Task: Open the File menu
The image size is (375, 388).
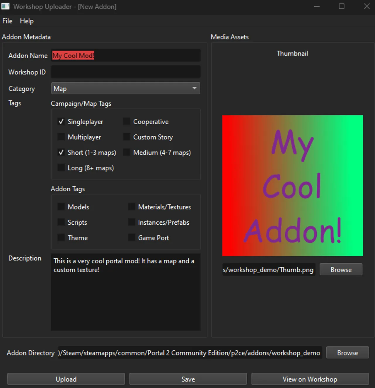Action: [x=7, y=21]
